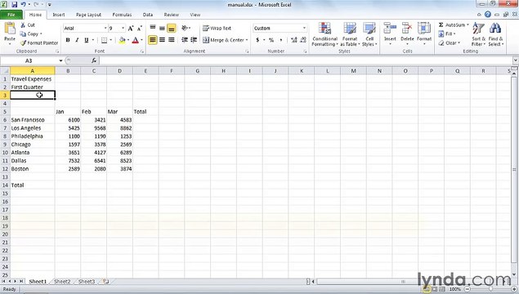Screen dimensions: 519x294
Task: Open Sort & Filter options
Action: pos(478,34)
